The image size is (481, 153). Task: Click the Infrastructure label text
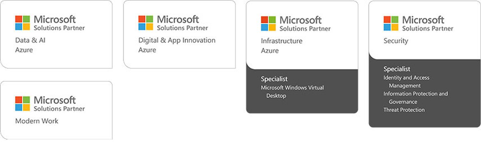point(282,41)
